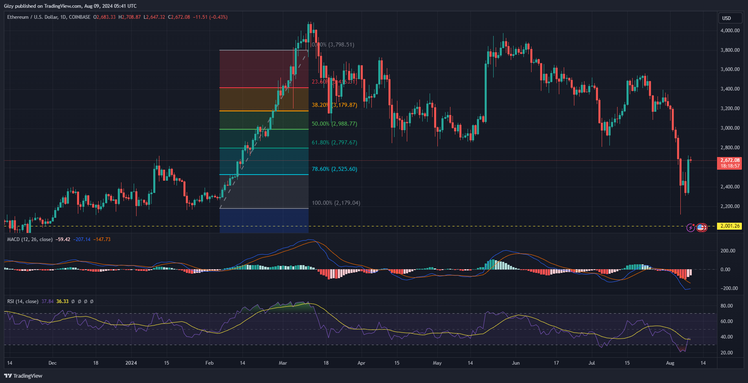Click the RSI average value 36.33
The image size is (748, 383).
tap(62, 301)
